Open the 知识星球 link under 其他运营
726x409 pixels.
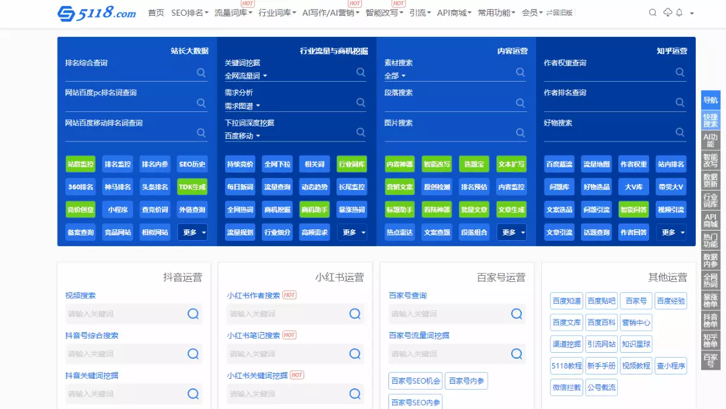[636, 344]
